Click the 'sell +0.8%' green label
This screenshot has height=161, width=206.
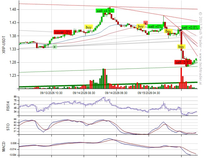191,28
